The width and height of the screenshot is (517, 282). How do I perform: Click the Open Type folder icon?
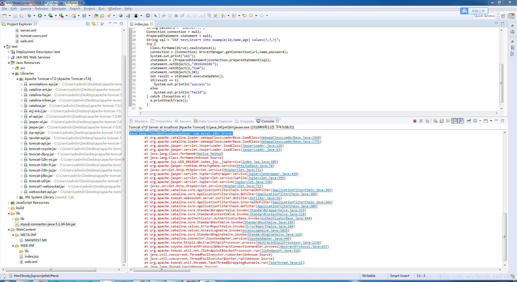(x=96, y=16)
